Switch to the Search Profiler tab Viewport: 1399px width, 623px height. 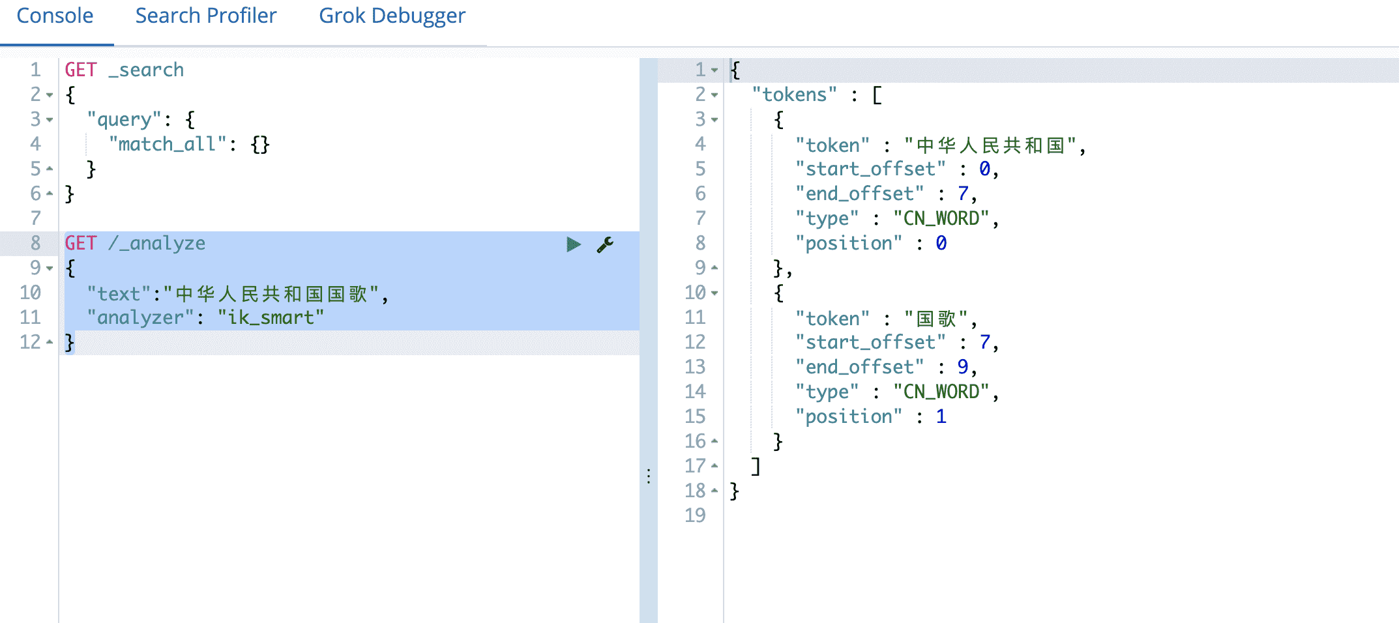[205, 16]
